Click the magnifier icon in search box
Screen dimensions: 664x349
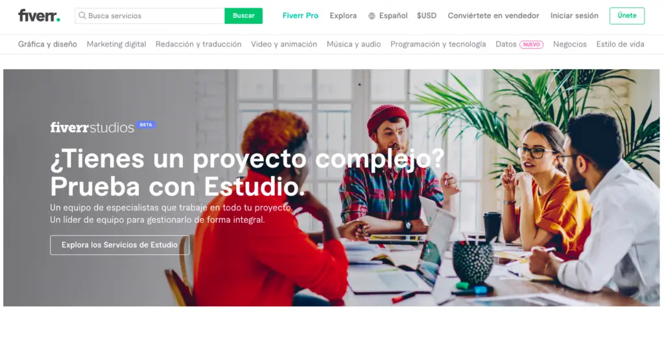pyautogui.click(x=82, y=16)
